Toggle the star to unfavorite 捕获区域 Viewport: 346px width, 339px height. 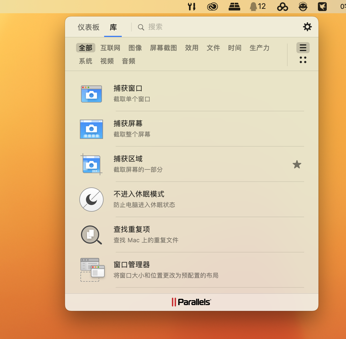coord(297,165)
